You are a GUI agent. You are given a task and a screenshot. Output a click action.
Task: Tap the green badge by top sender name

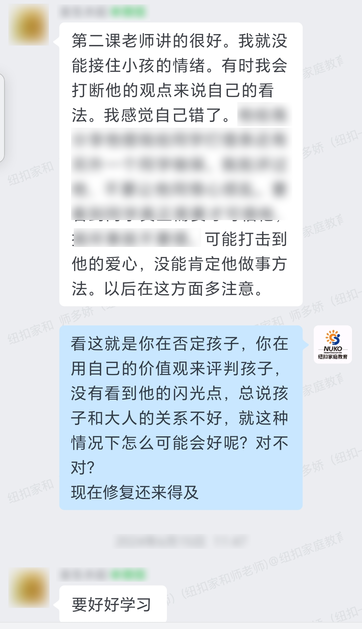point(128,11)
